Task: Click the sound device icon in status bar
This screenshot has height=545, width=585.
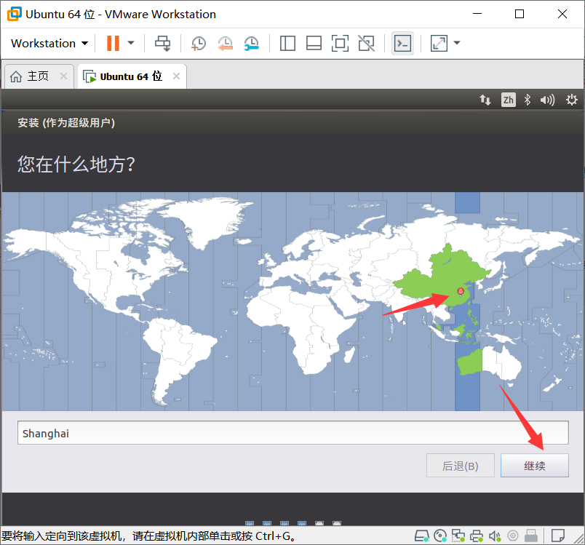Action: 496,536
